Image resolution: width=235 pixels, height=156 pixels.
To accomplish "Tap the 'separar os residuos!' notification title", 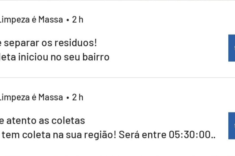I will [x=48, y=43].
